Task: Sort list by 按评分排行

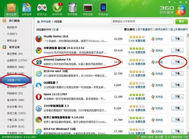Action: (x=160, y=29)
